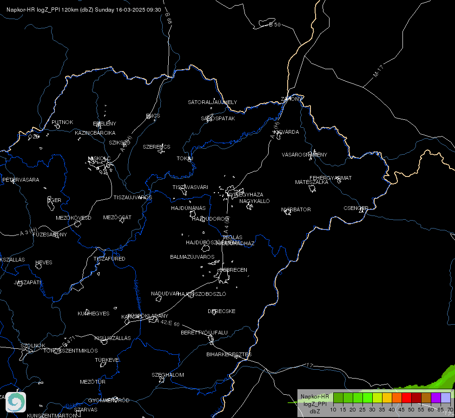Pick the amber 35–40 dBZ legend swatch
The width and height of the screenshot is (455, 418).
pos(387,398)
